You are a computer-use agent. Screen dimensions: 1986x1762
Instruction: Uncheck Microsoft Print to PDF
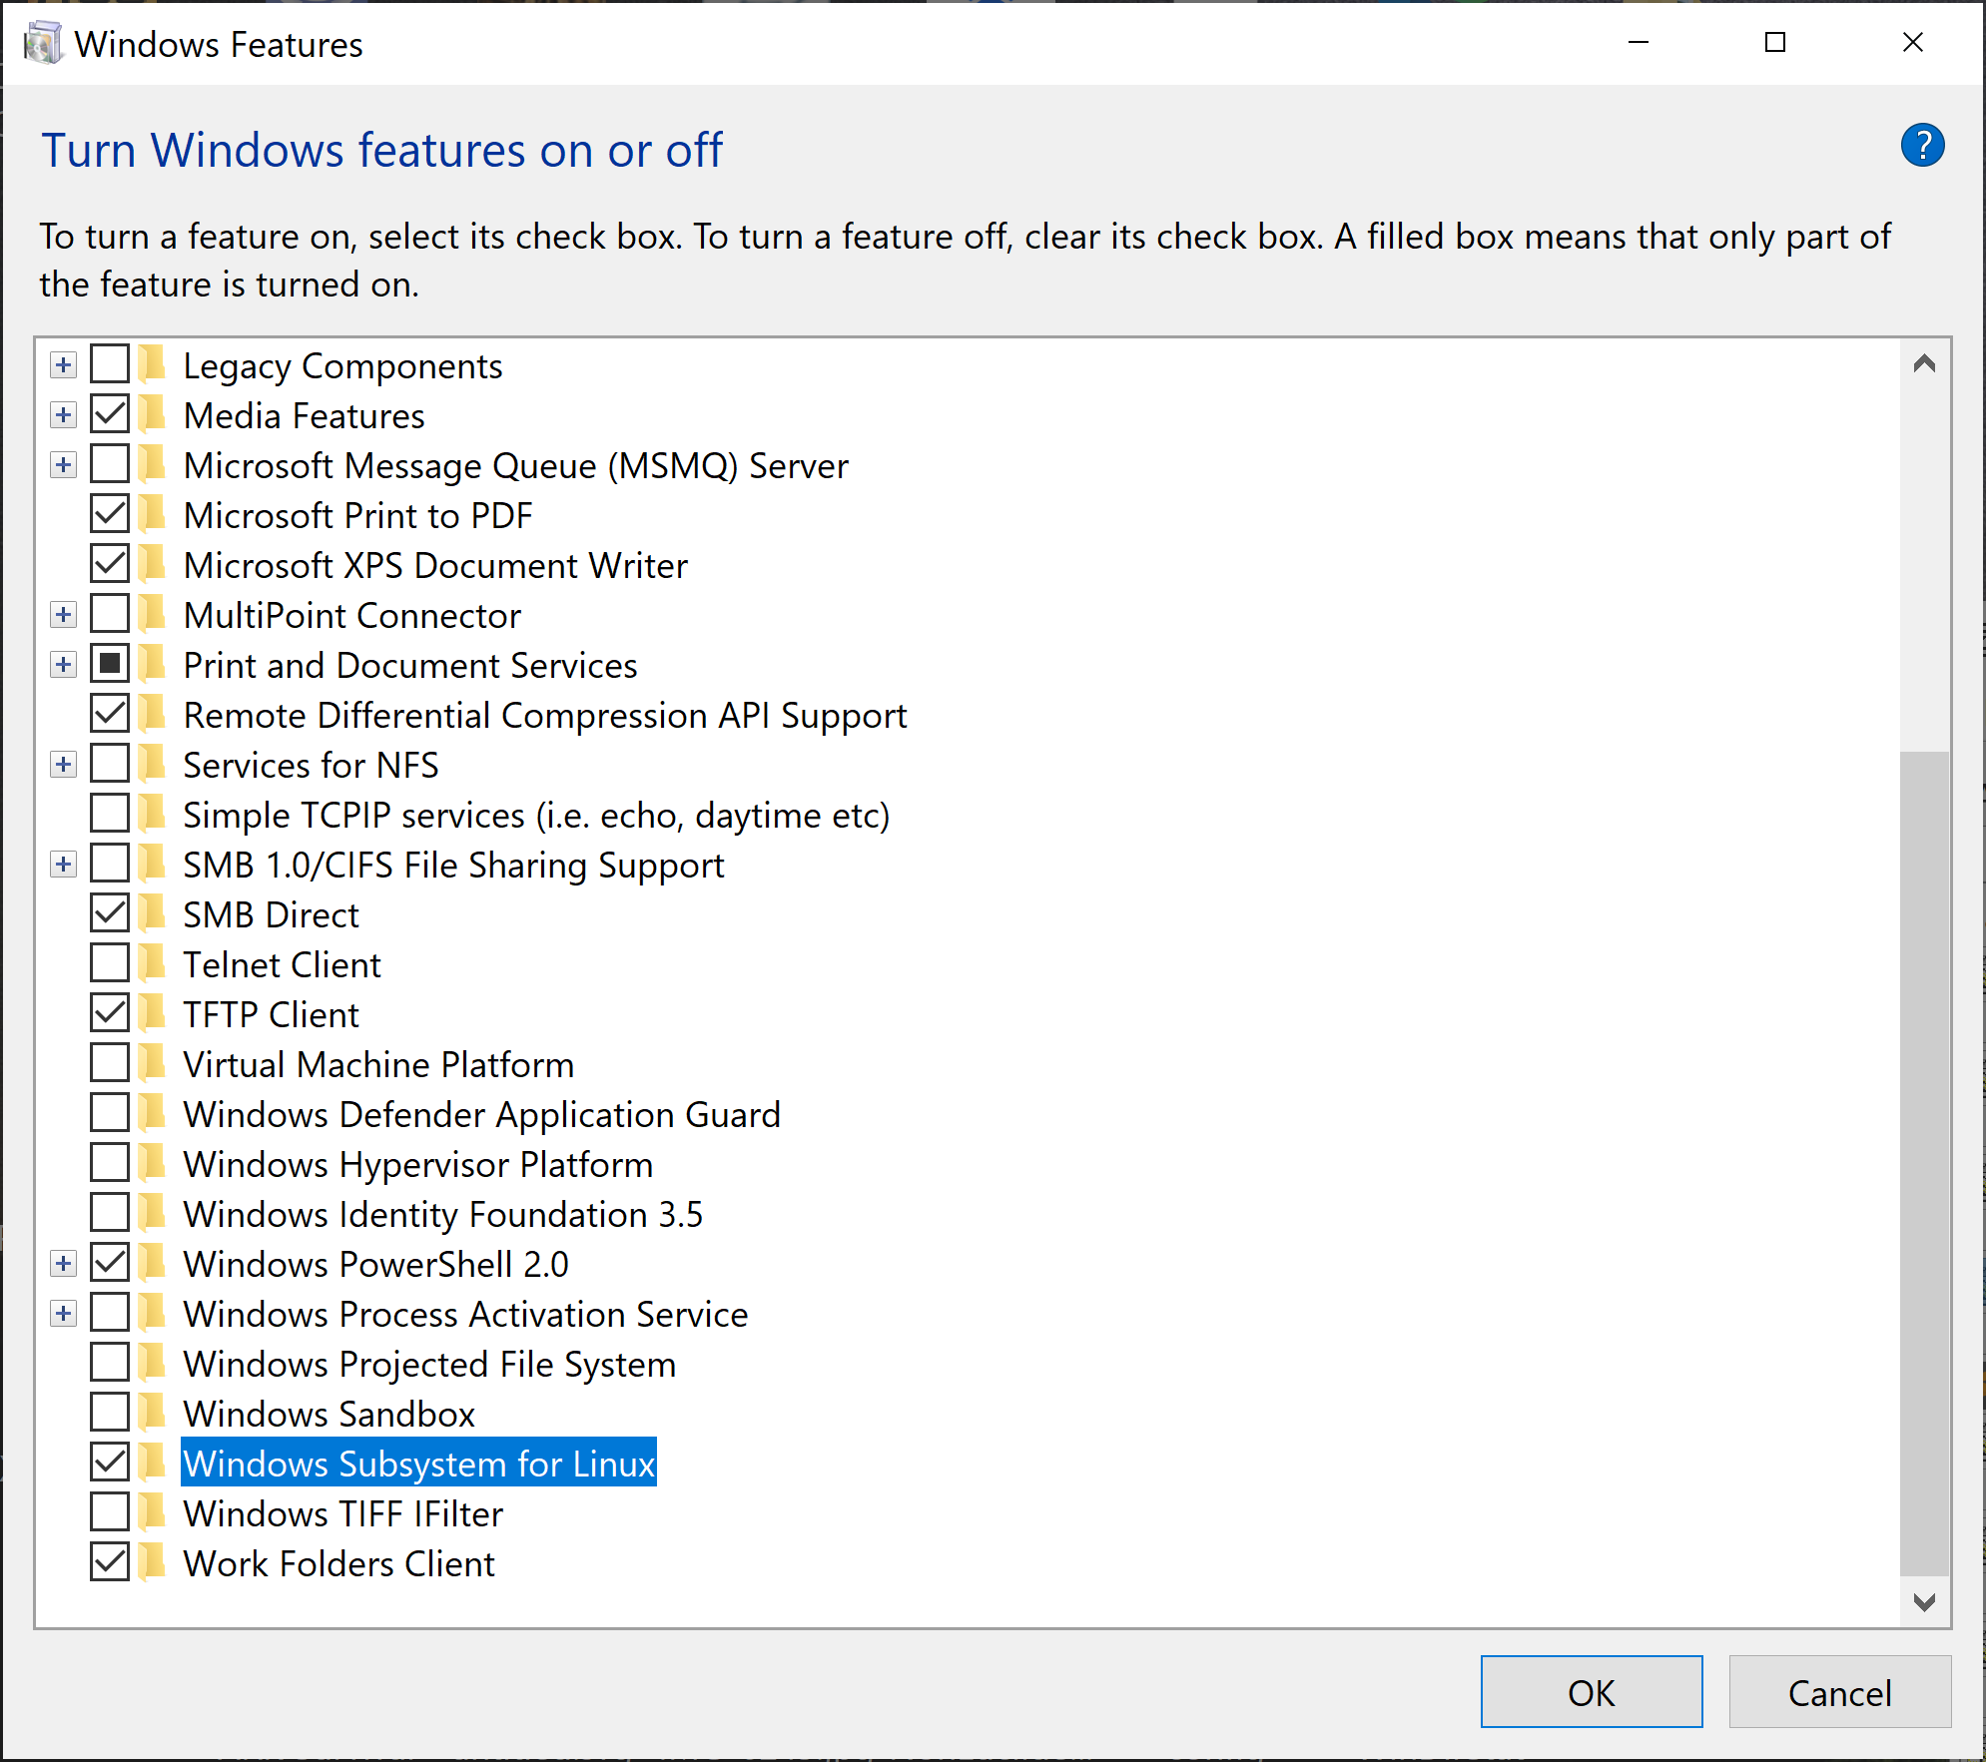pyautogui.click(x=110, y=514)
